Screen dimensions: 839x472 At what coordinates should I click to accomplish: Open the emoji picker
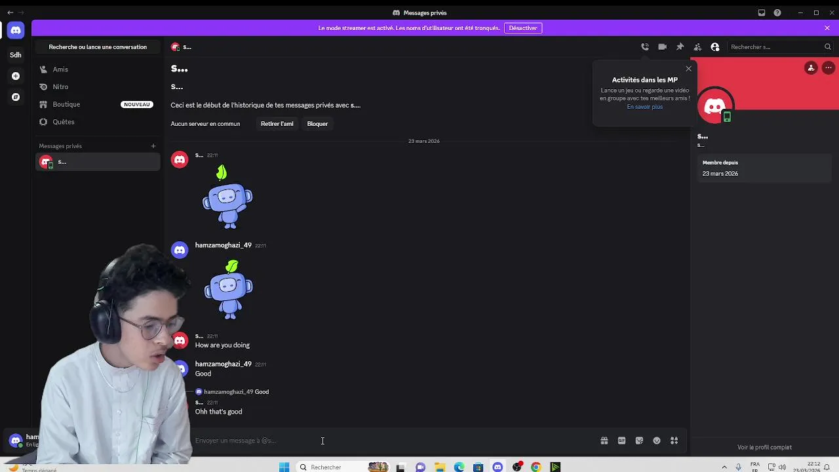pos(657,441)
